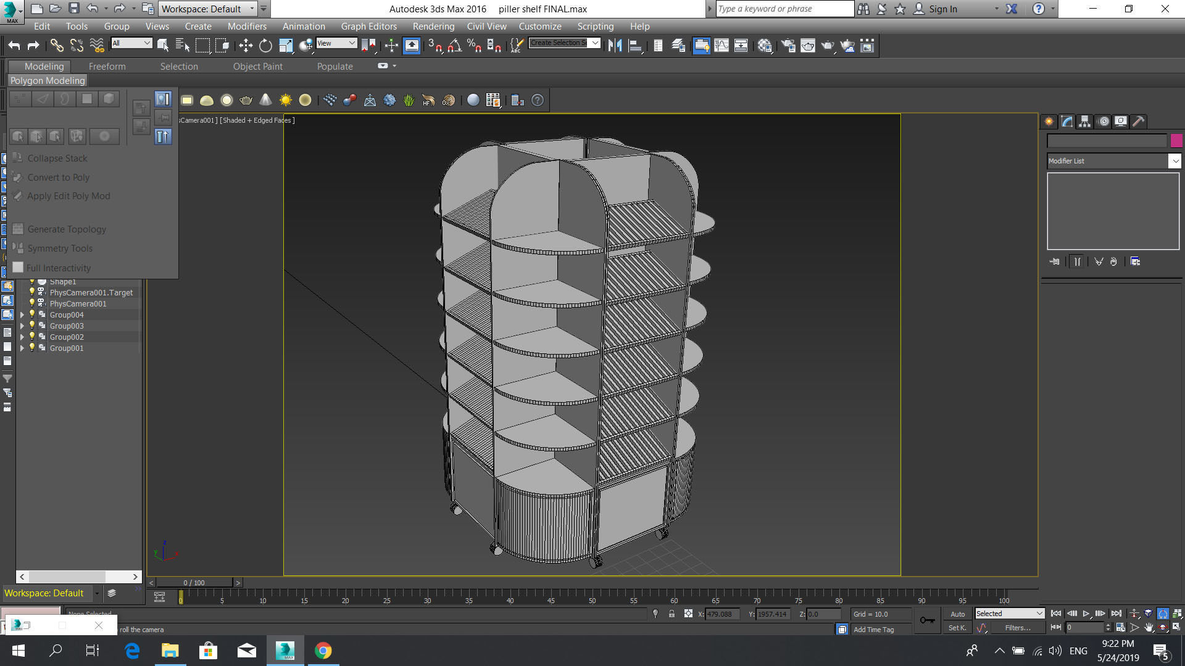Viewport: 1185px width, 666px height.
Task: Open the Scripting menu
Action: (x=595, y=27)
